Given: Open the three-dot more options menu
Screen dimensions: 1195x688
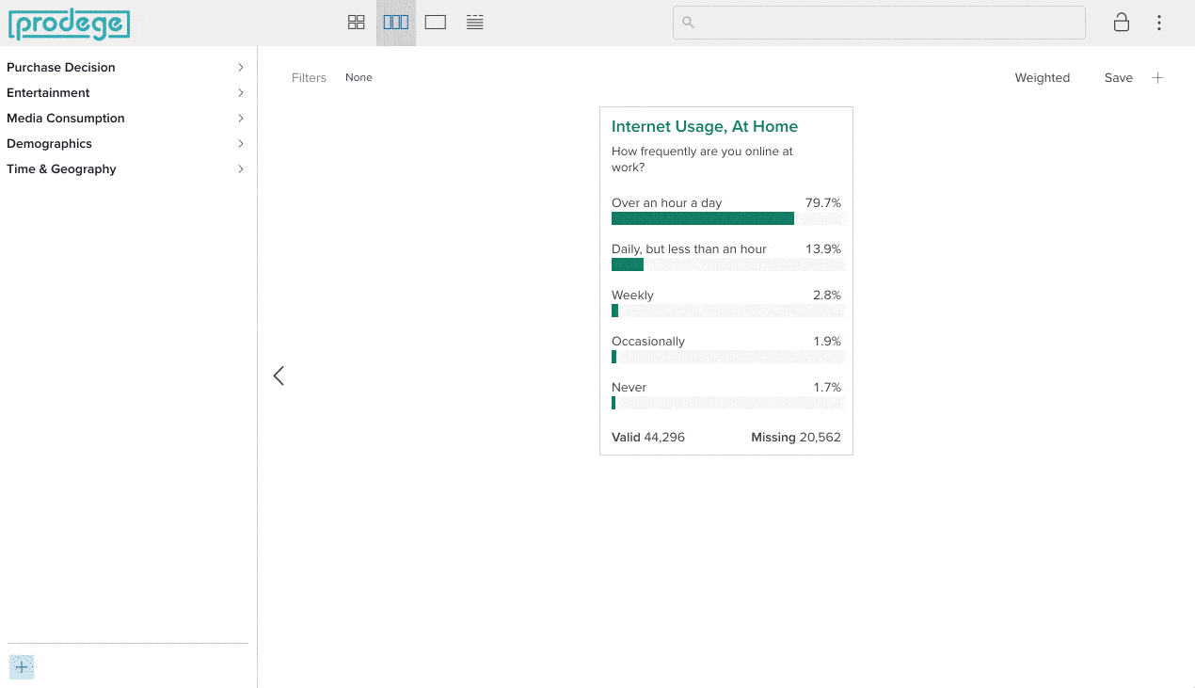Looking at the screenshot, I should (1159, 23).
